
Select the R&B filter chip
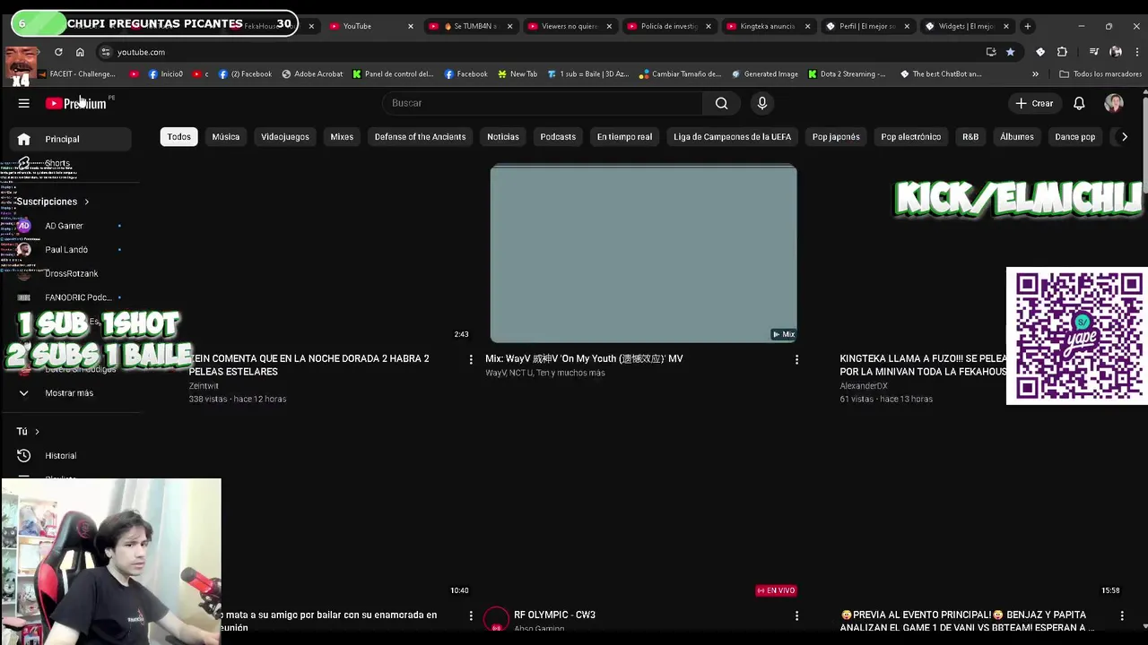coord(970,137)
